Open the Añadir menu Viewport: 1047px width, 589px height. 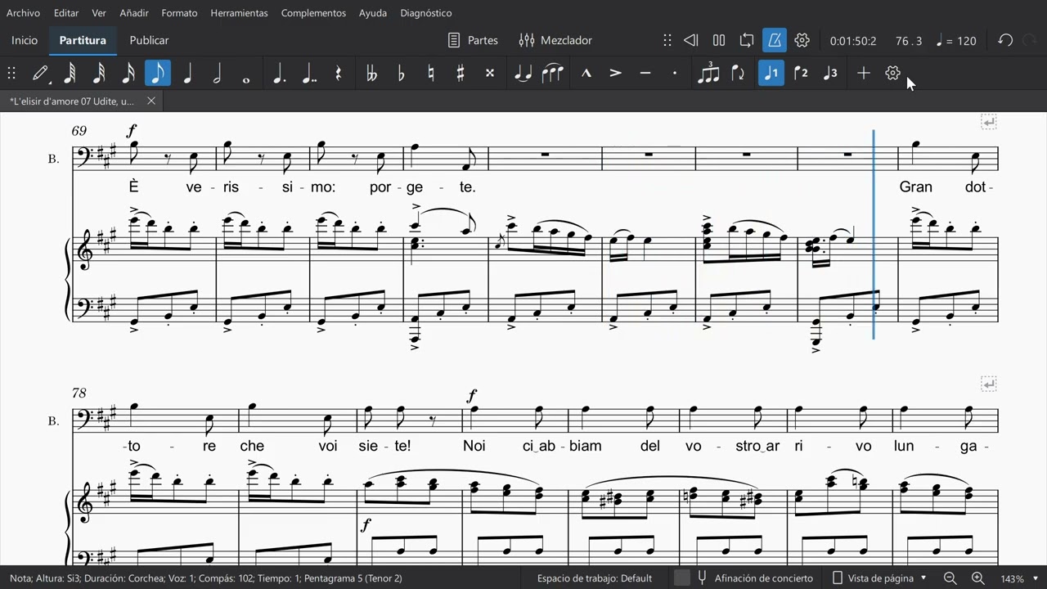pyautogui.click(x=134, y=13)
